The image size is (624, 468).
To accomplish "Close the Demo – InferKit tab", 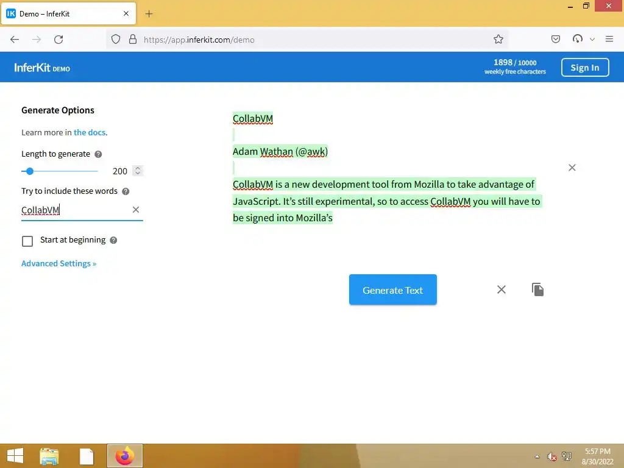I will (x=126, y=13).
